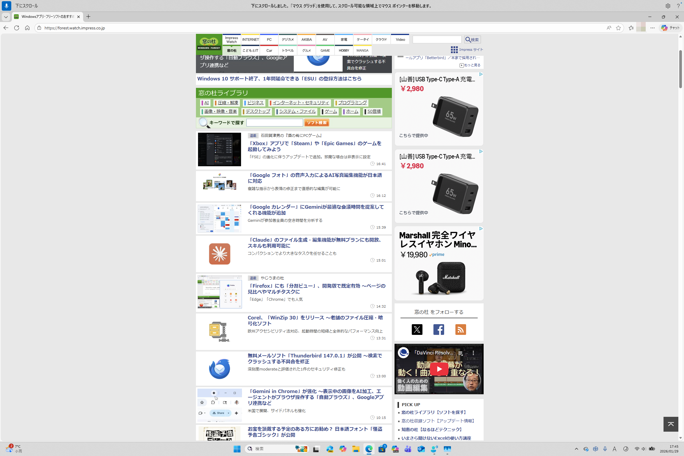Screen dimensions: 684x456
Task: Click the Facebook follow icon
Action: pyautogui.click(x=438, y=330)
